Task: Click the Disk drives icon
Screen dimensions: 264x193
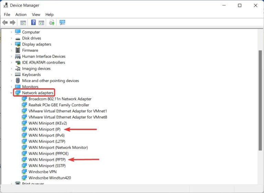Action: point(18,39)
